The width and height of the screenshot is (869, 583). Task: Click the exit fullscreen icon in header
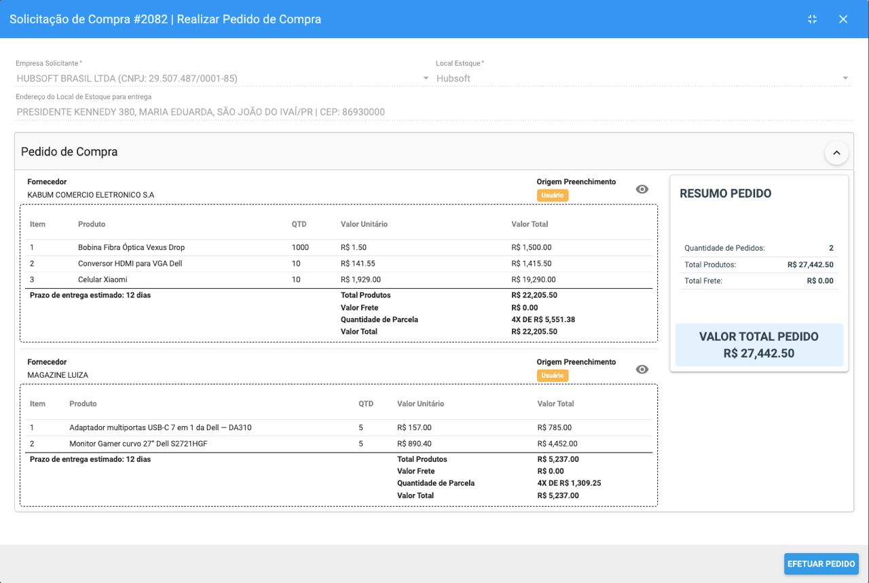tap(812, 19)
